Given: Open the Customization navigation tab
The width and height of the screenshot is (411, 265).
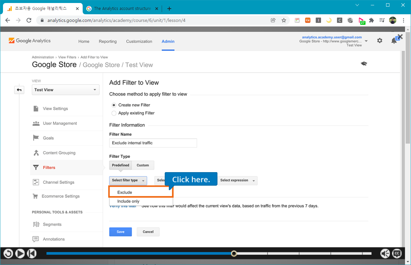Looking at the screenshot, I should tap(139, 41).
